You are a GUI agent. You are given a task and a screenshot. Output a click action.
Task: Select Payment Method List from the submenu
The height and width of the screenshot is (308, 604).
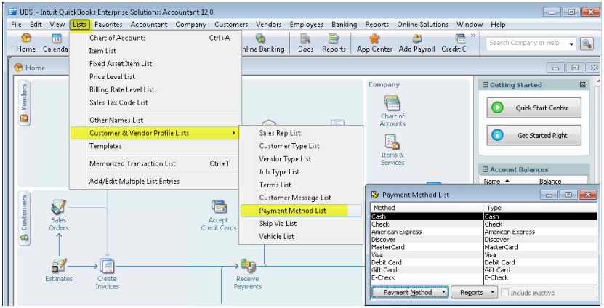[x=293, y=211]
